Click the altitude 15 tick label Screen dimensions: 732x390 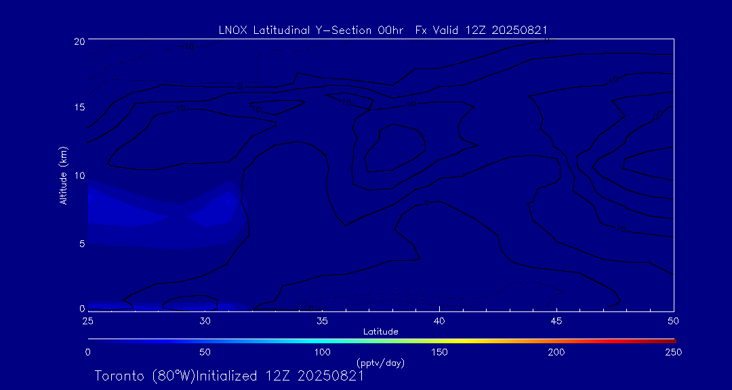coord(79,108)
